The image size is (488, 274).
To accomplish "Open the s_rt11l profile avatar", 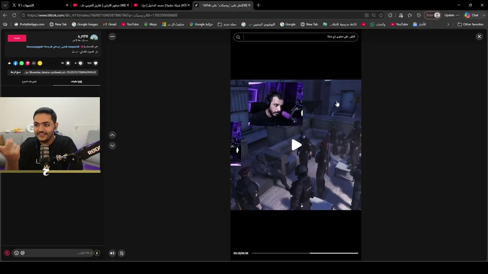I will [x=94, y=38].
